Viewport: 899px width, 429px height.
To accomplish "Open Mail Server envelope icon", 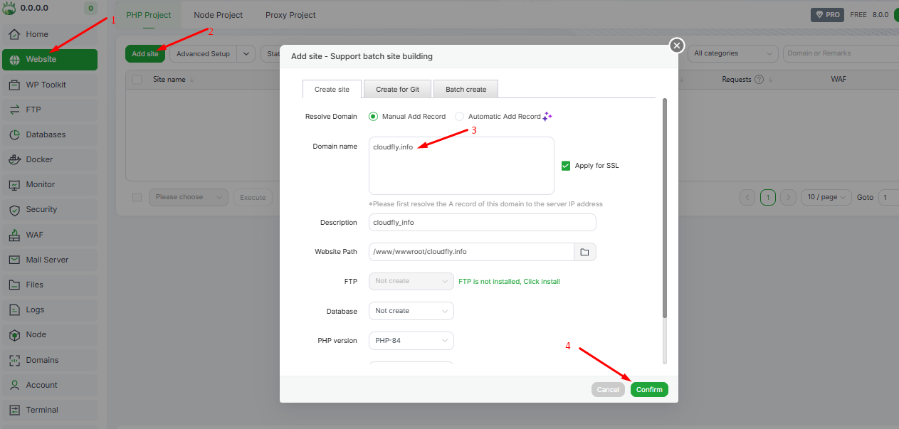I will point(14,260).
